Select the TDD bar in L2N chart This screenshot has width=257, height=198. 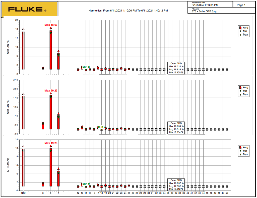click(x=23, y=112)
